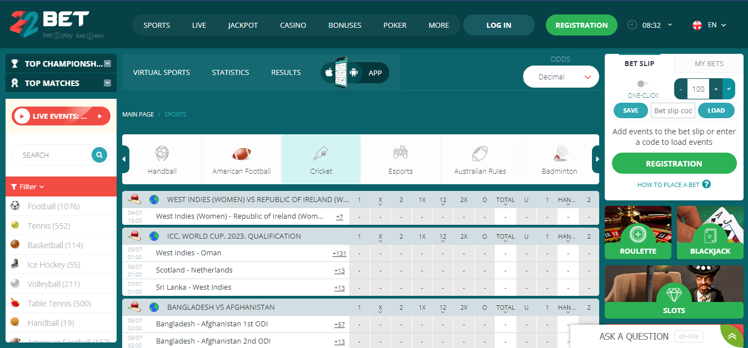
Task: Click the How to place a bet help icon
Action: click(706, 185)
